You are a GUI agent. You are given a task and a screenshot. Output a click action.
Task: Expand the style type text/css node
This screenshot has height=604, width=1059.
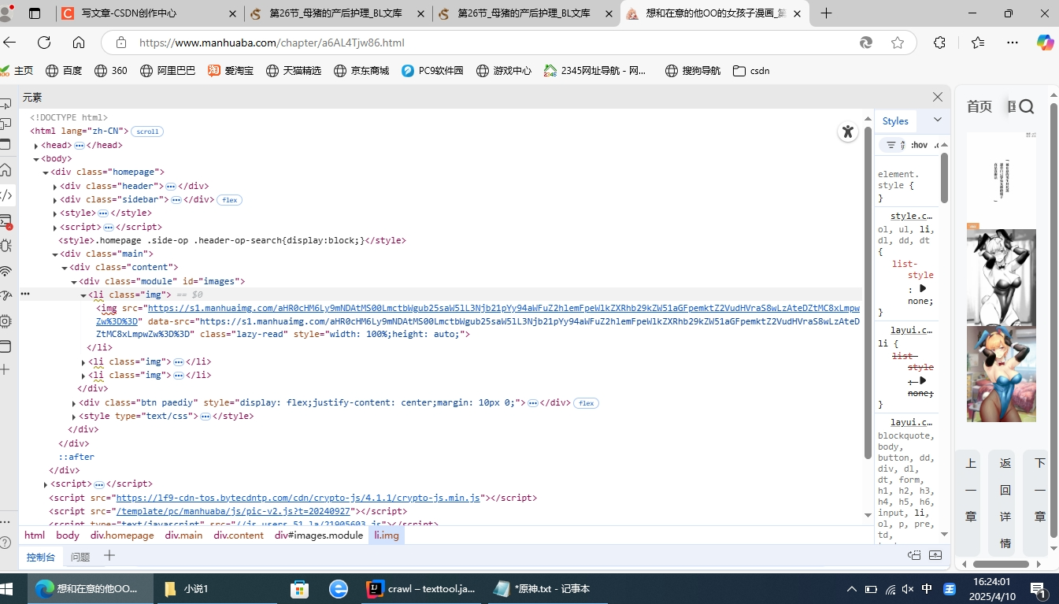[74, 417]
